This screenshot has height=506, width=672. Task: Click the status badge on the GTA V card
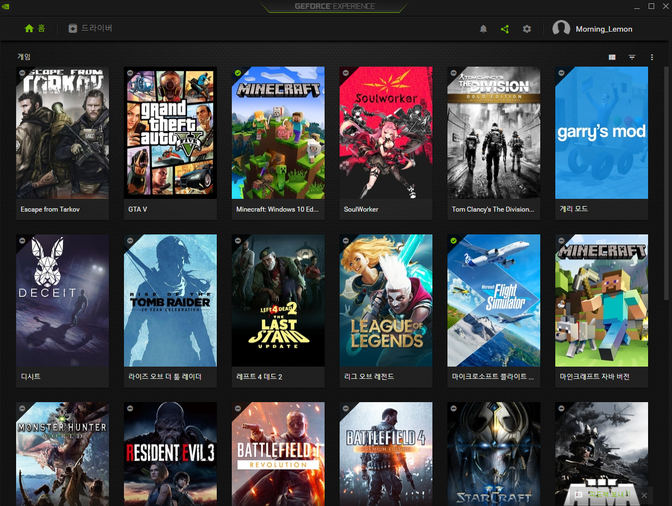coord(130,73)
